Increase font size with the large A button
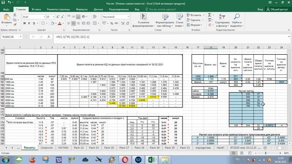The width and height of the screenshot is (292, 164). pyautogui.click(x=57, y=17)
